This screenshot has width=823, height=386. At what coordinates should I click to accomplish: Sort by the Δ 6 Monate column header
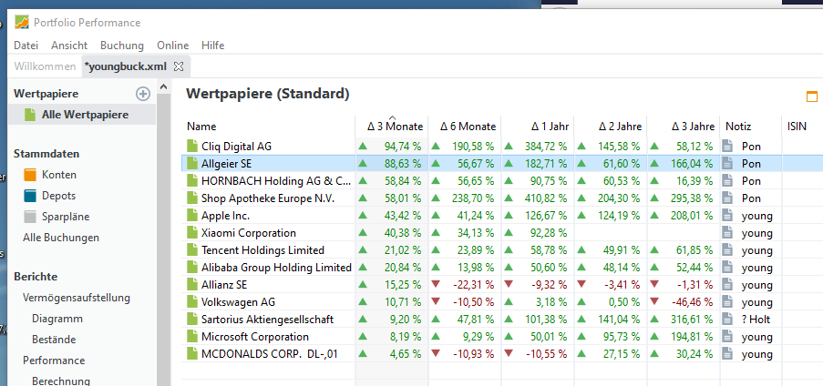(x=465, y=127)
